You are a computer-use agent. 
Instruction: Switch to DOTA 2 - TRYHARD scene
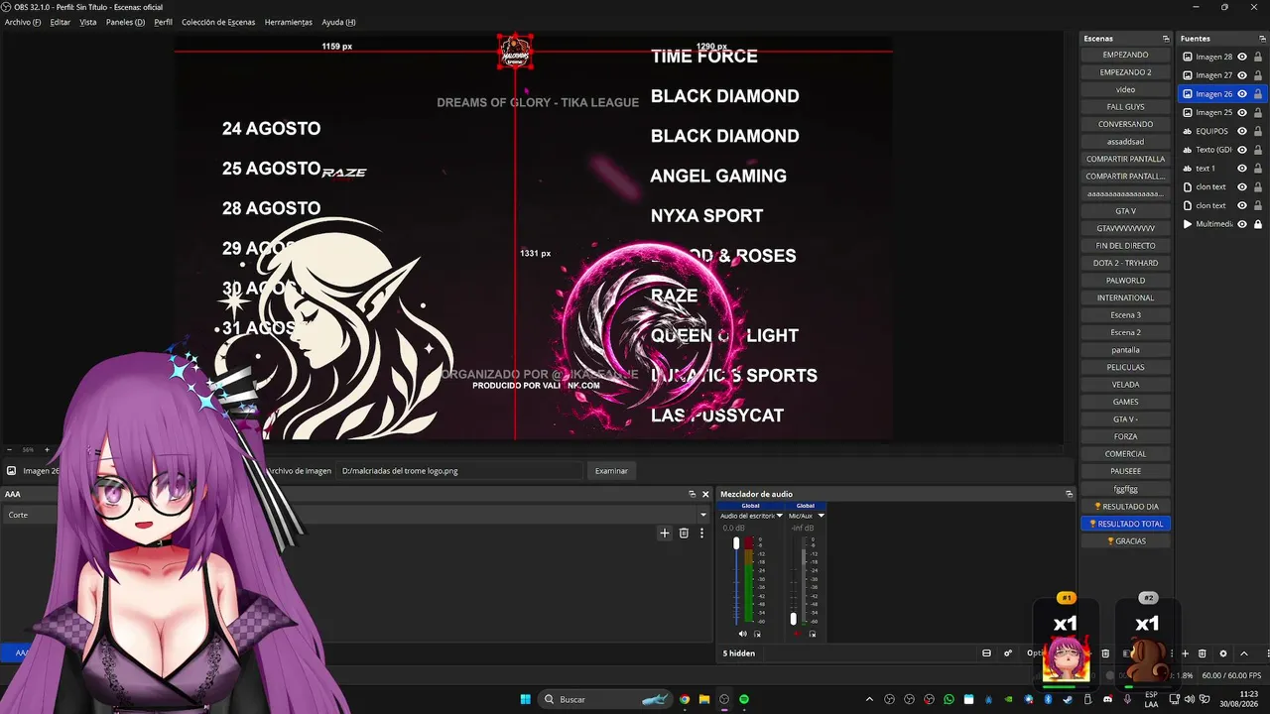(1125, 263)
